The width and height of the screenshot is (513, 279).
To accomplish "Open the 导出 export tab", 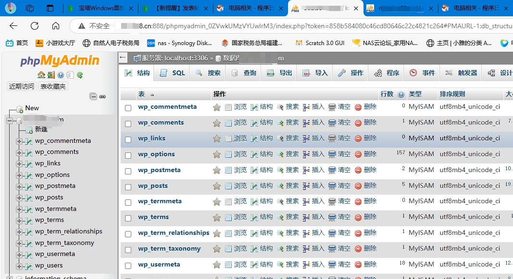I will [279, 73].
